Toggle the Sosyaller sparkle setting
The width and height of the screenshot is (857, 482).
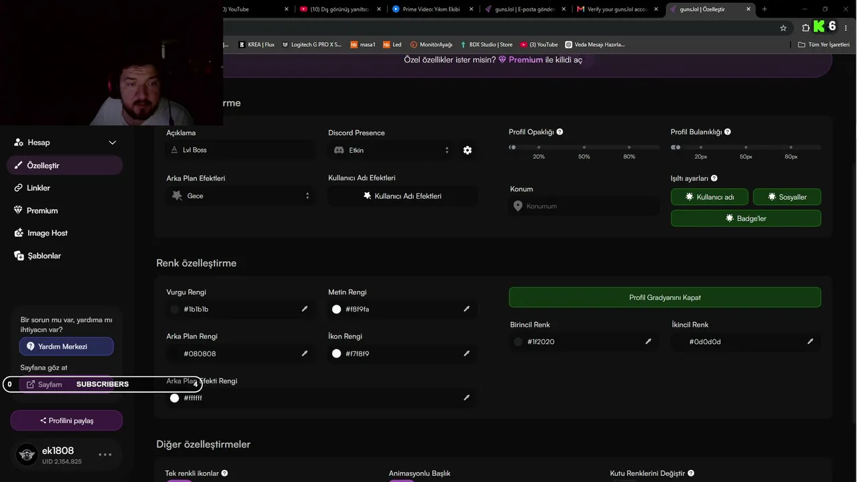787,197
